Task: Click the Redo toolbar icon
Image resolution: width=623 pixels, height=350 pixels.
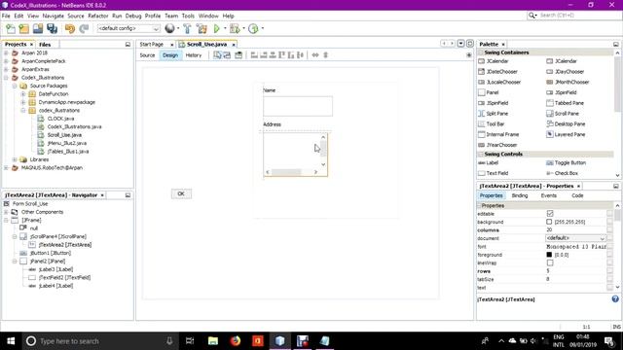Action: 84,28
